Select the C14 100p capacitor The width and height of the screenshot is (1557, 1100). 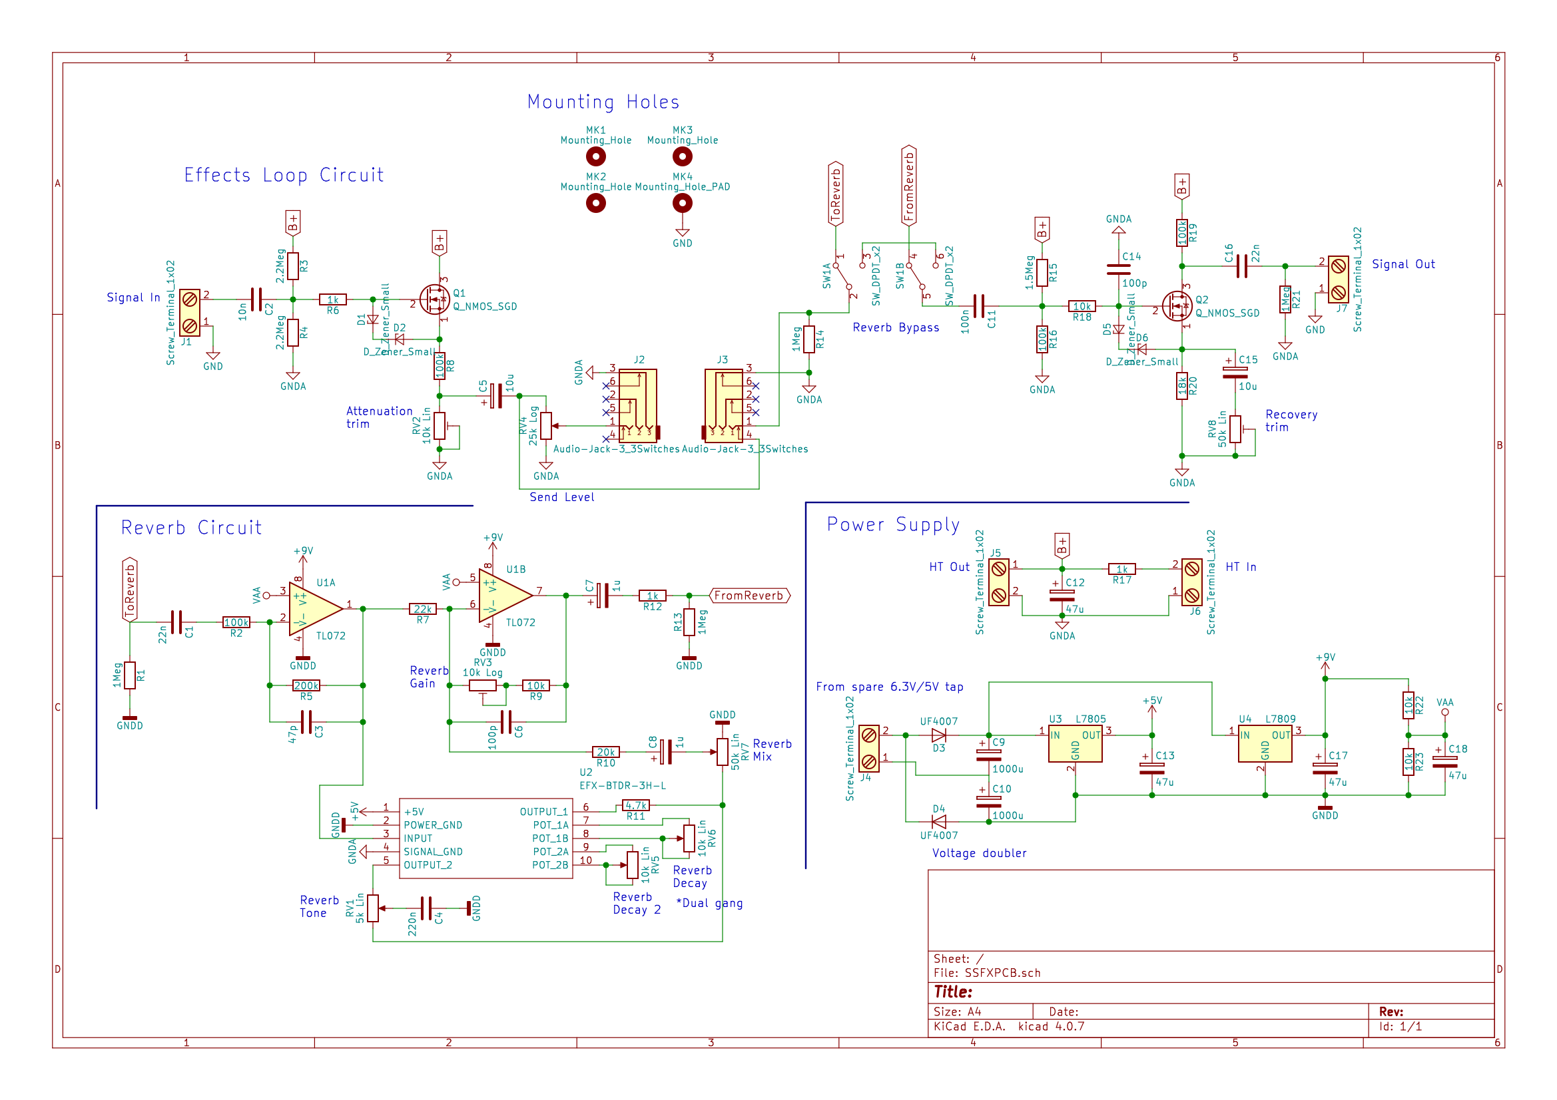(1119, 269)
